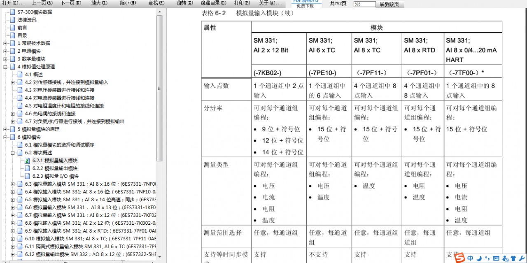
Task: Open the Sogou wrench toolbox icon
Action: [522, 258]
